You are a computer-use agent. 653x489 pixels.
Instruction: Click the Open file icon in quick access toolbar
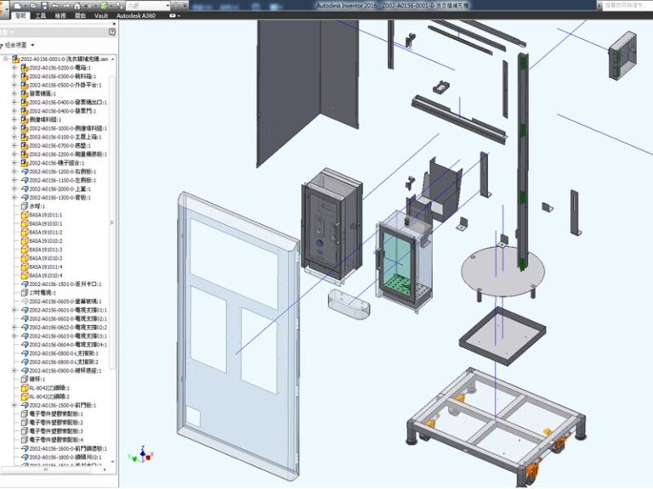point(31,5)
